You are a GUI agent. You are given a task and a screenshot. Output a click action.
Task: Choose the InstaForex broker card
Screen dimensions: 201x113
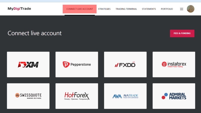(x=174, y=65)
